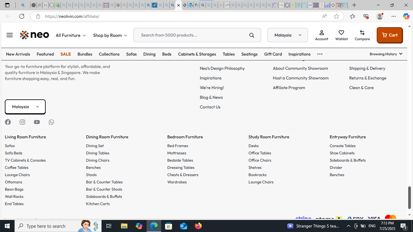Click the neo logo
The image size is (413, 232).
tap(34, 35)
